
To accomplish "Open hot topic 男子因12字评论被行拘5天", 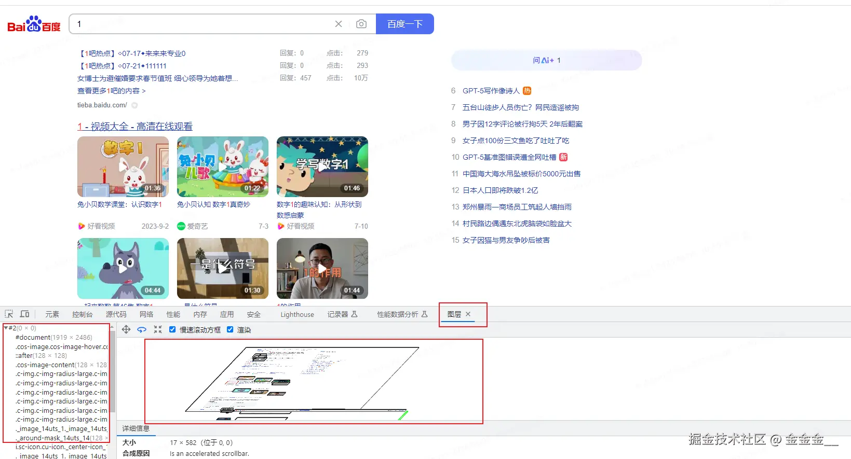I will [522, 124].
